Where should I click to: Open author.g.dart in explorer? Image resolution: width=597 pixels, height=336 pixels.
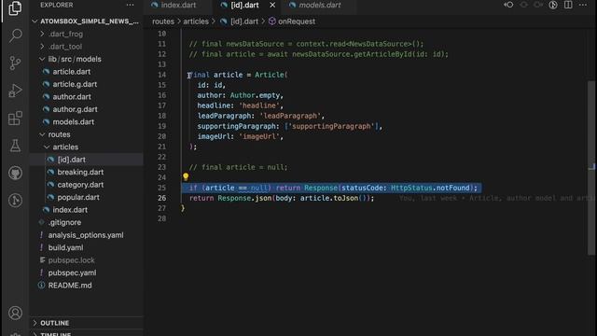(86, 109)
